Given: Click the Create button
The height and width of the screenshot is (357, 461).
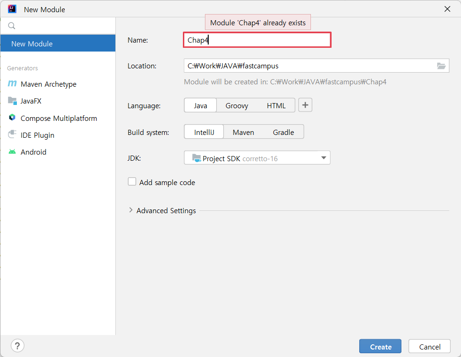Looking at the screenshot, I should click(x=380, y=346).
